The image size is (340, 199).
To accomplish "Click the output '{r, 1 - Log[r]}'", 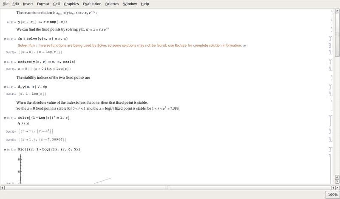I will [32, 94].
